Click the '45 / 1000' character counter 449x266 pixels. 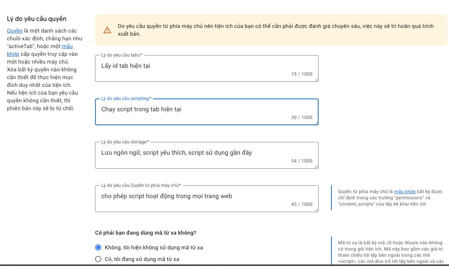point(302,204)
